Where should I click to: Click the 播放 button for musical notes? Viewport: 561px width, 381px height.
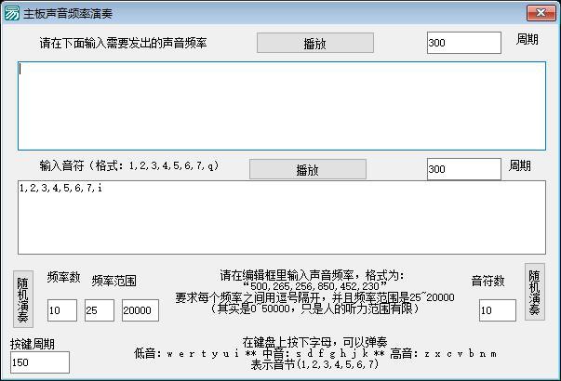coord(307,169)
